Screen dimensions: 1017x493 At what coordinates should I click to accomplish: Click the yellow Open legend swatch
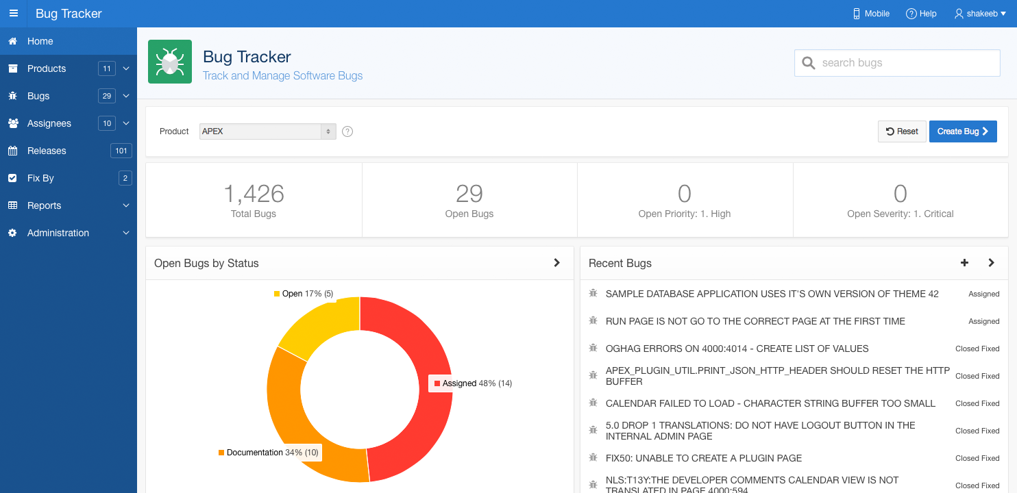[x=277, y=294]
